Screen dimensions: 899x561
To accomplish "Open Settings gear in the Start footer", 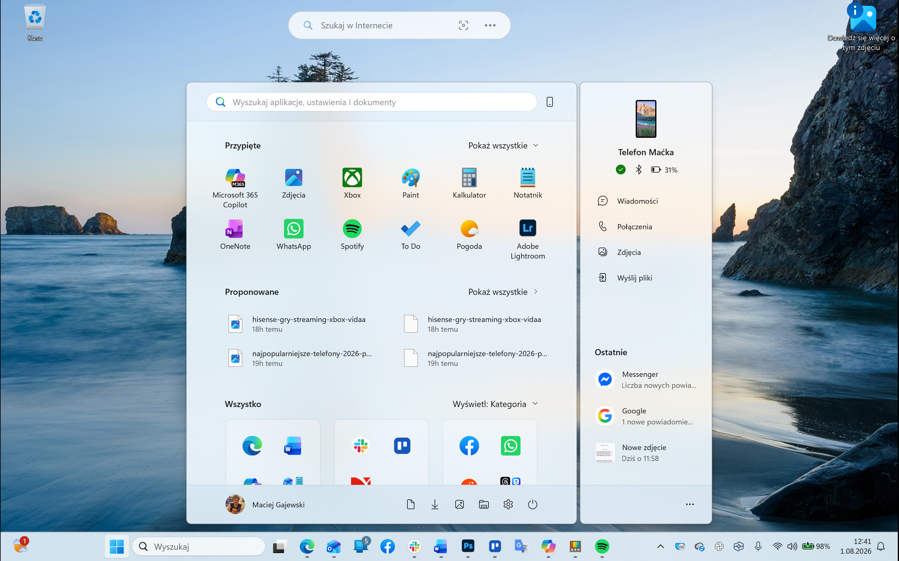I will 508,504.
